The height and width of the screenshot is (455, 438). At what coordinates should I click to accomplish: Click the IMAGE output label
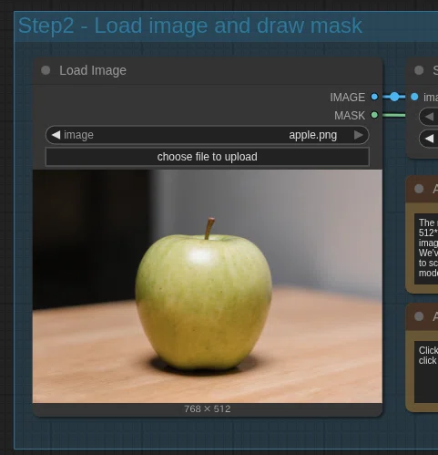coord(347,98)
